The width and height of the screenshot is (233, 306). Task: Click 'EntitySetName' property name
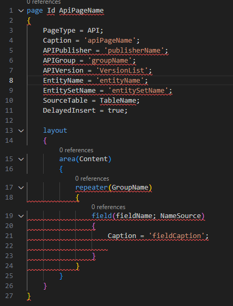pos(69,91)
